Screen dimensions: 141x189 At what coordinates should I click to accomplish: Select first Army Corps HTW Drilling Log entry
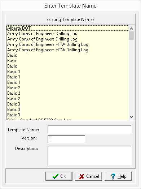67,44
